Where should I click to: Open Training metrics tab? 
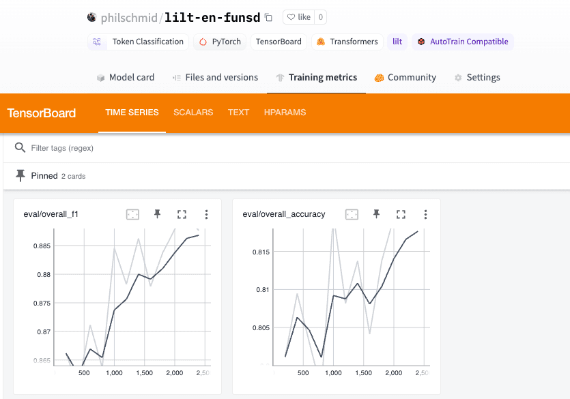[x=316, y=77]
